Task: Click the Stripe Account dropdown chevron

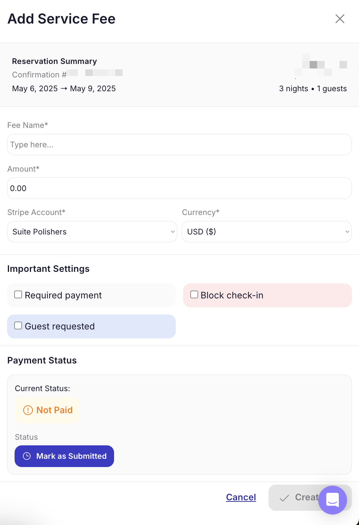Action: (172, 231)
